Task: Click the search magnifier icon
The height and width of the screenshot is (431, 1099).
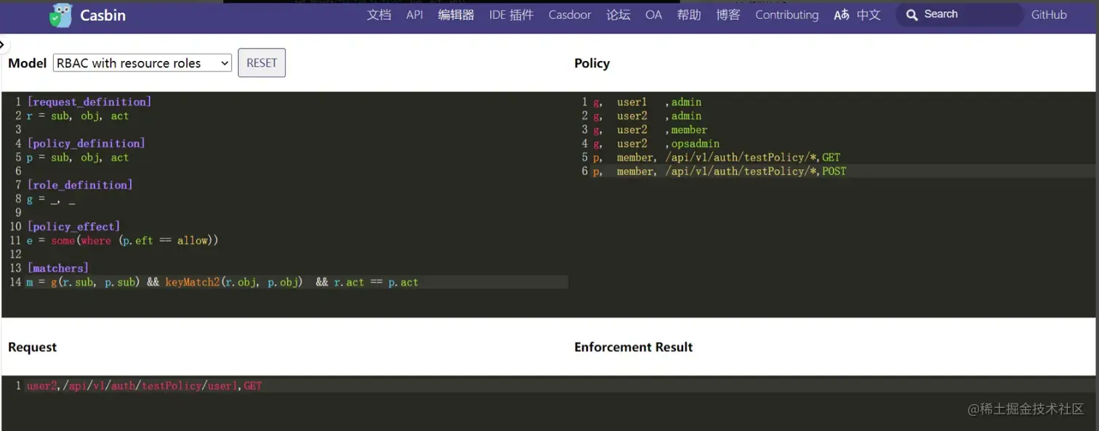Action: coord(911,15)
